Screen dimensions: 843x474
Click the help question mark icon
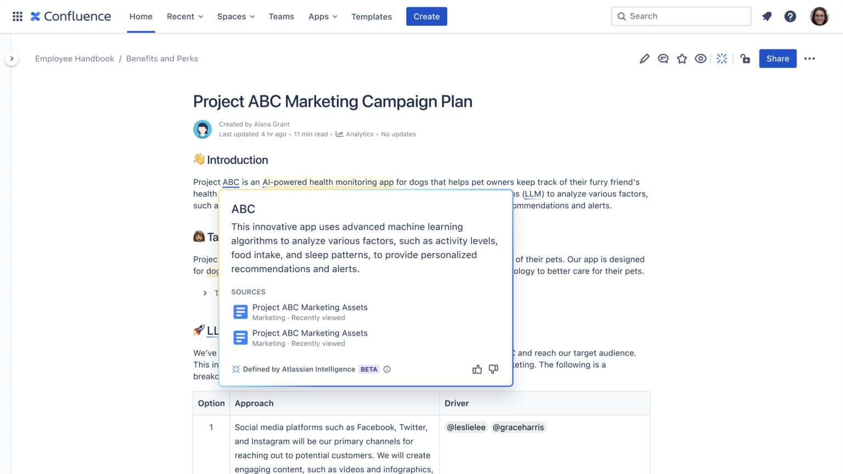[790, 16]
